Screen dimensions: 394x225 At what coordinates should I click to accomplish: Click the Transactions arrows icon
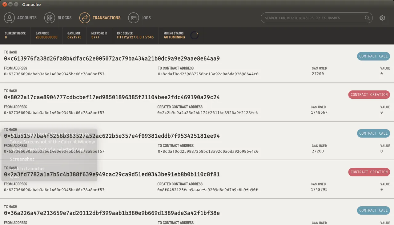click(85, 18)
